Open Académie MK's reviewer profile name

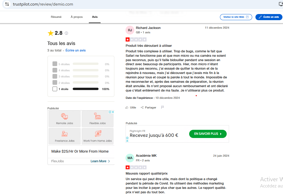(x=146, y=156)
